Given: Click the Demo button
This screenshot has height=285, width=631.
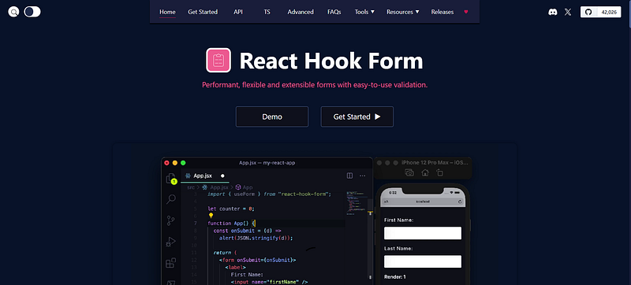Looking at the screenshot, I should tap(272, 117).
